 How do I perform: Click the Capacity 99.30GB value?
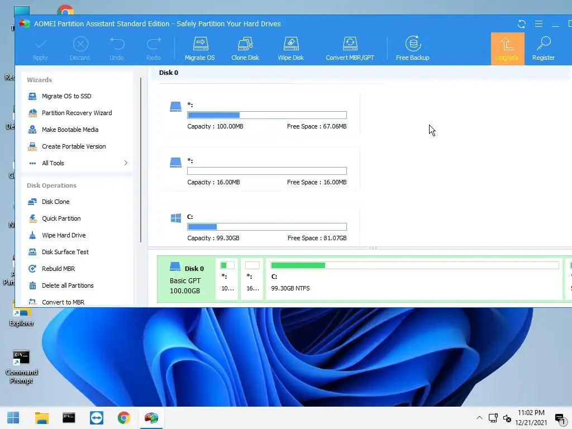[228, 238]
